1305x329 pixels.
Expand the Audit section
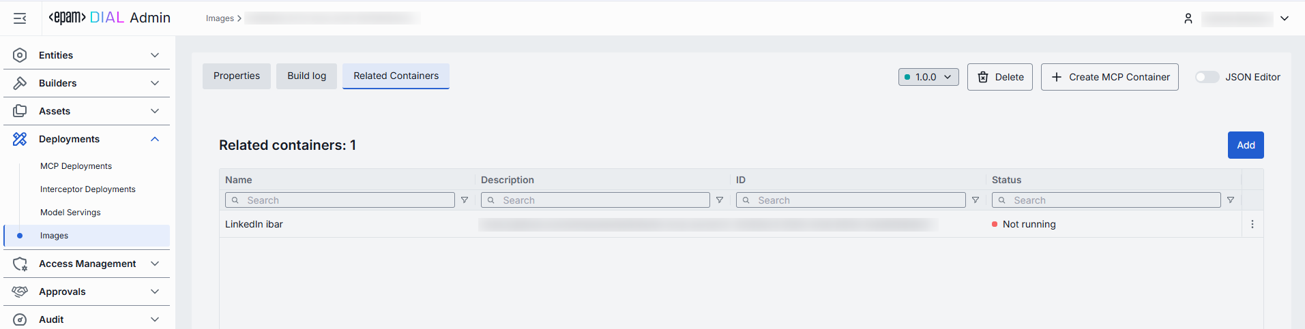[x=155, y=319]
